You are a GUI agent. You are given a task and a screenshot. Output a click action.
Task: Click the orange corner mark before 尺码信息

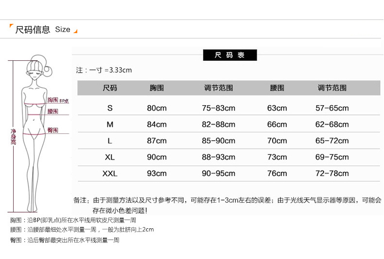pyautogui.click(x=12, y=26)
